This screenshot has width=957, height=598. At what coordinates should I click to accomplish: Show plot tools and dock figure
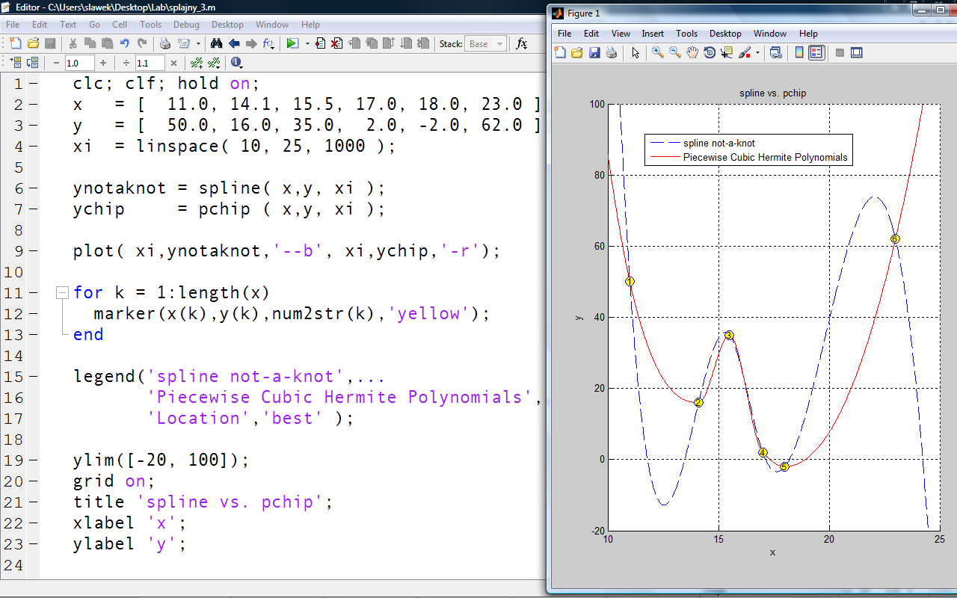point(857,52)
